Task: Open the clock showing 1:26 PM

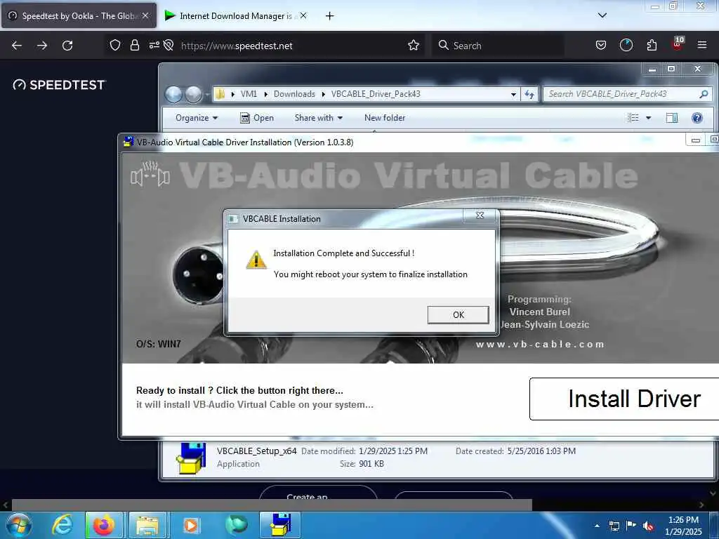Action: 683,526
